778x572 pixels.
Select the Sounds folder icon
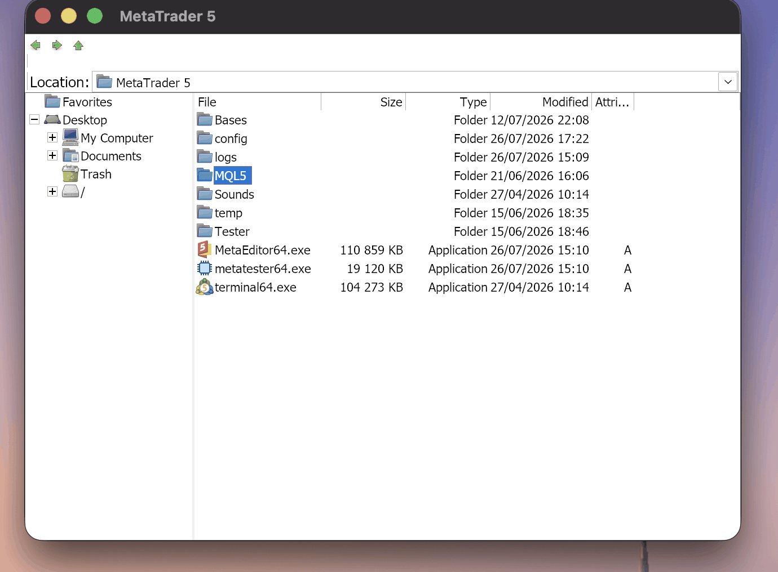coord(205,194)
